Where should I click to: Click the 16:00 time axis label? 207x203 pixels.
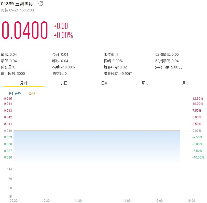(x=191, y=201)
